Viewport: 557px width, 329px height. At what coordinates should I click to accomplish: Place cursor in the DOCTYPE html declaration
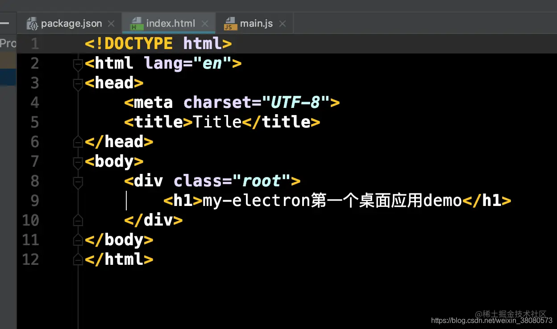tap(158, 44)
